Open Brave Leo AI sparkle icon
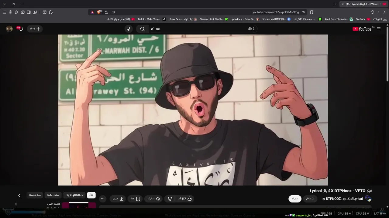389x218 pixels. pyautogui.click(x=16, y=12)
